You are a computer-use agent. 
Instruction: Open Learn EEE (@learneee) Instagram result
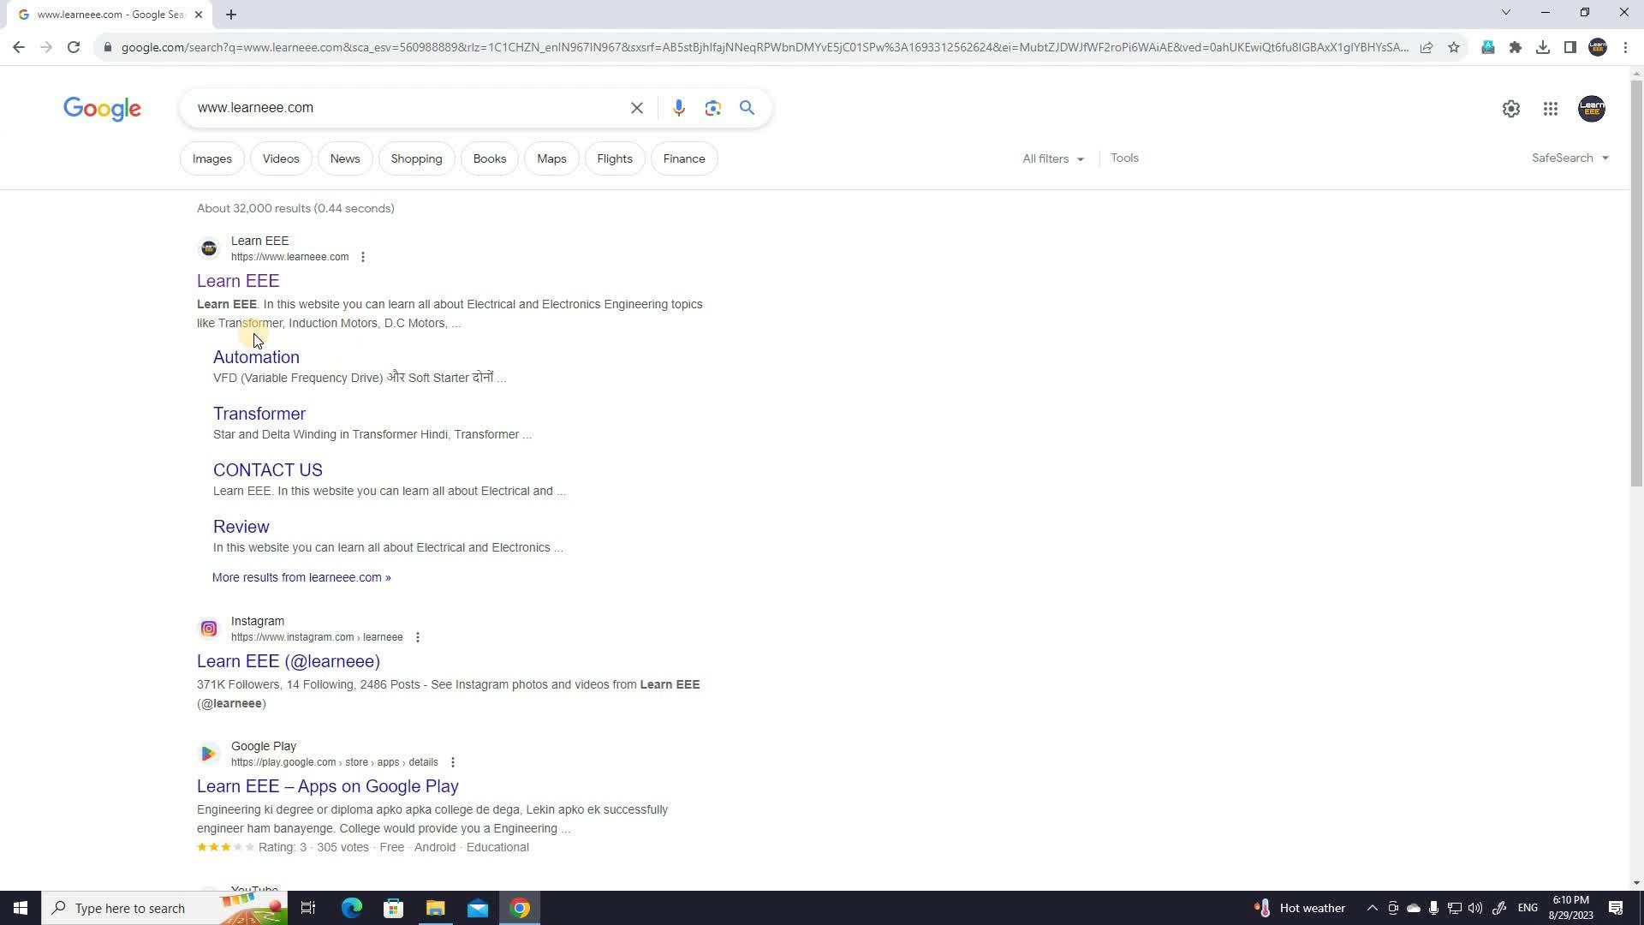[289, 661]
